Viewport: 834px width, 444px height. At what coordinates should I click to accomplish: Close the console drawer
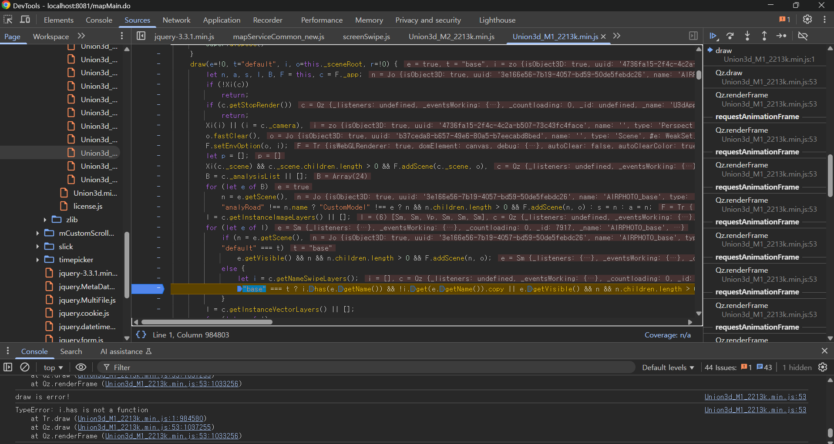[x=824, y=351]
